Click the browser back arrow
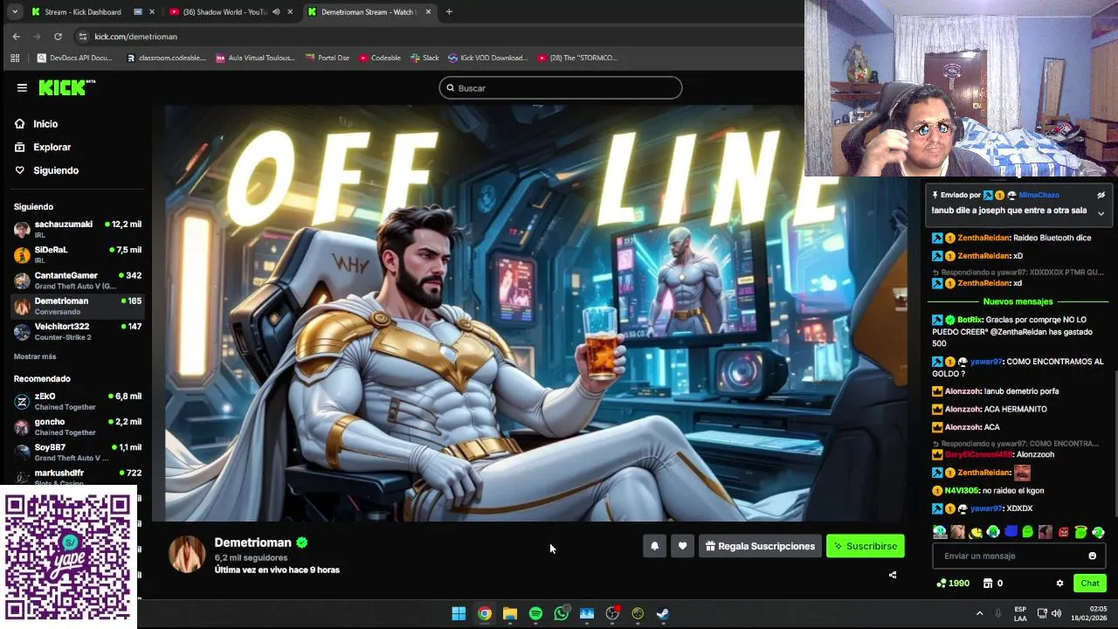 [x=16, y=37]
